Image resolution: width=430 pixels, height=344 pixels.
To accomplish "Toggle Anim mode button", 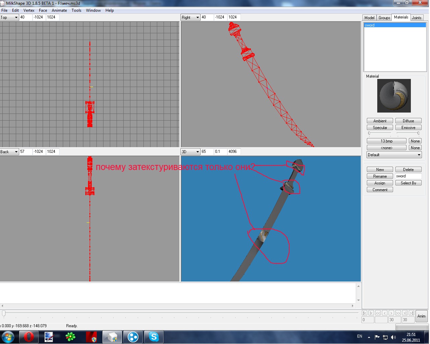I will [x=421, y=316].
